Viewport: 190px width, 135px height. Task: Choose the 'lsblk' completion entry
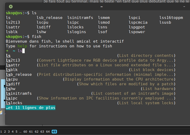12,70
